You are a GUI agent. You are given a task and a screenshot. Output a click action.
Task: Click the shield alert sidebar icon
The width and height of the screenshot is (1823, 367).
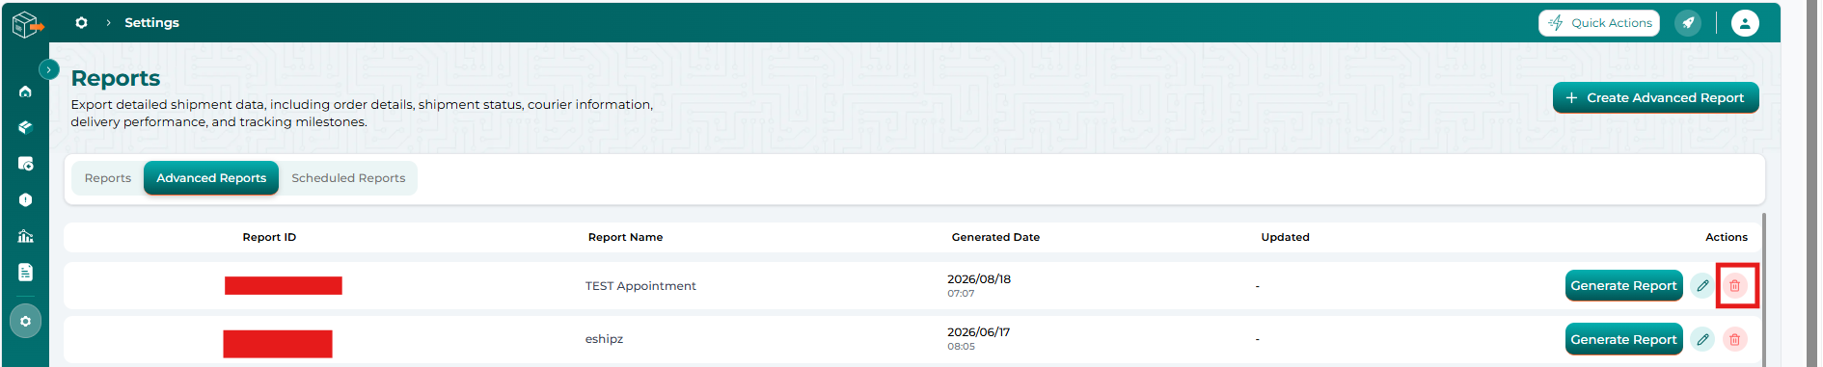25,200
